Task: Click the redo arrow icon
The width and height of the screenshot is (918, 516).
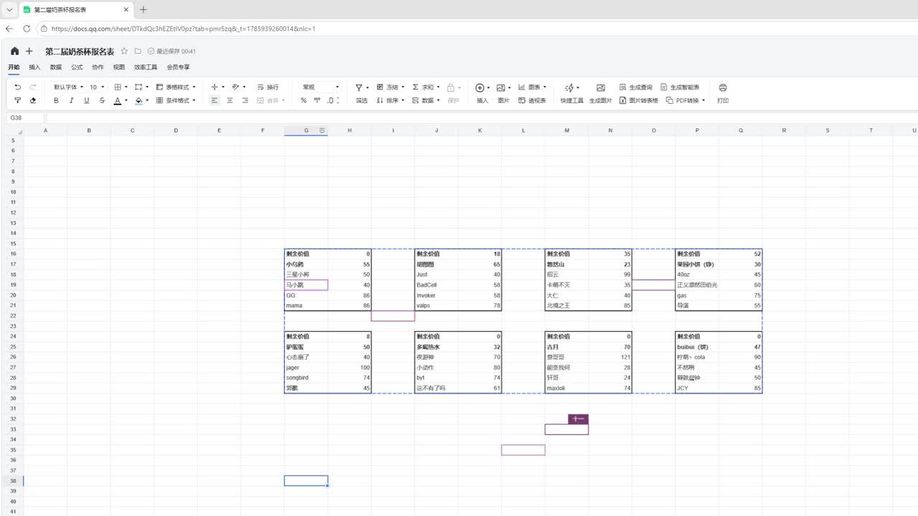Action: (33, 87)
